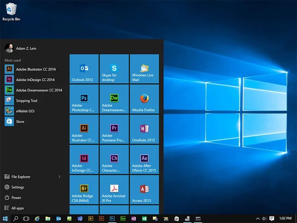Open taskbar search magnifier
Image resolution: width=297 pixels, height=223 pixels.
pos(16,219)
